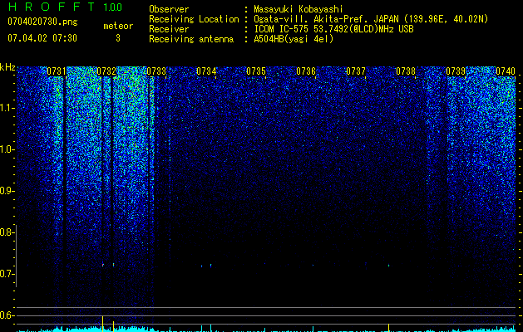The height and width of the screenshot is (332, 523).
Task: Click the yellow spike at 0732 in the power graph
Action: 103,323
